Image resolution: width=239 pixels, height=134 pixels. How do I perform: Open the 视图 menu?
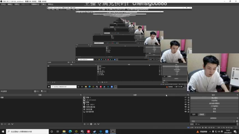(17, 4)
